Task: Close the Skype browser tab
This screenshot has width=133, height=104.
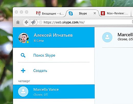Action: [95, 13]
